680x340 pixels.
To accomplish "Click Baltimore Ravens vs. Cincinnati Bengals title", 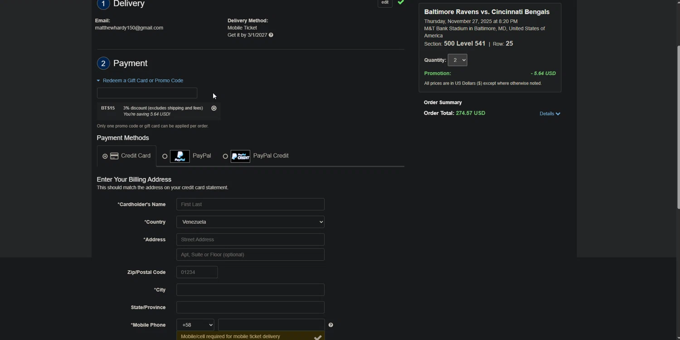I will point(487,12).
